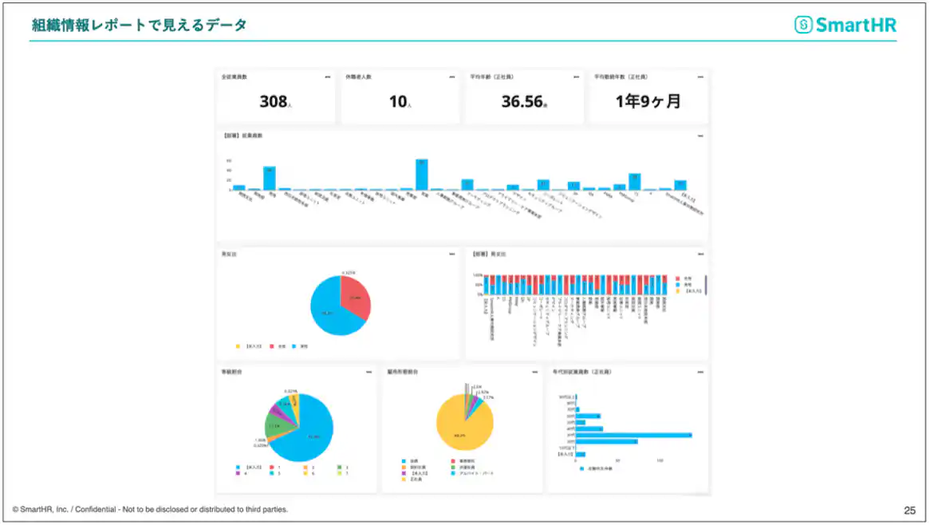This screenshot has width=930, height=525.
Task: Open options menu on 年代別従業員数 card
Action: click(x=700, y=372)
